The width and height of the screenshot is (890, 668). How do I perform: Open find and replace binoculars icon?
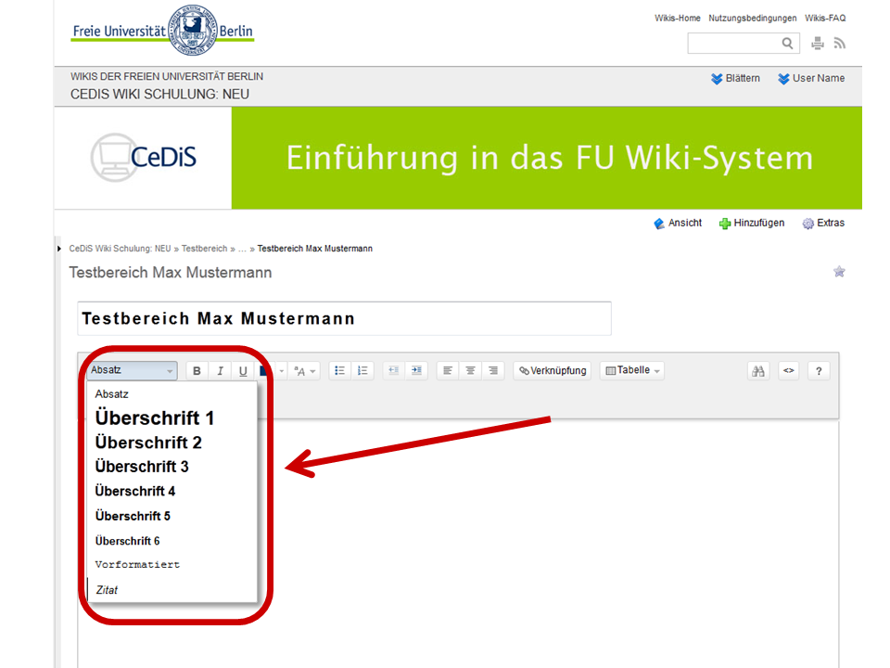click(758, 371)
